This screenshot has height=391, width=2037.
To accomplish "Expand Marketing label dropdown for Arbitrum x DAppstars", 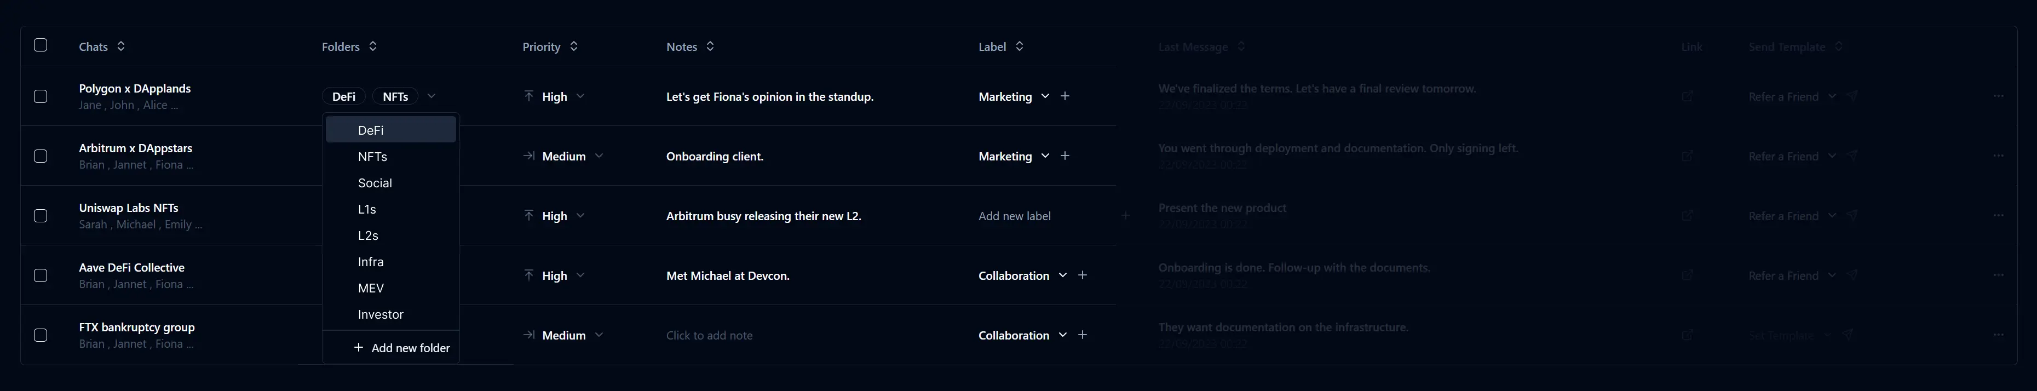I will [x=1045, y=156].
